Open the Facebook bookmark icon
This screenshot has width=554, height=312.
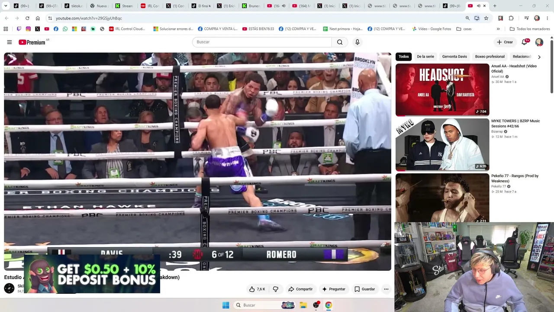click(x=56, y=29)
